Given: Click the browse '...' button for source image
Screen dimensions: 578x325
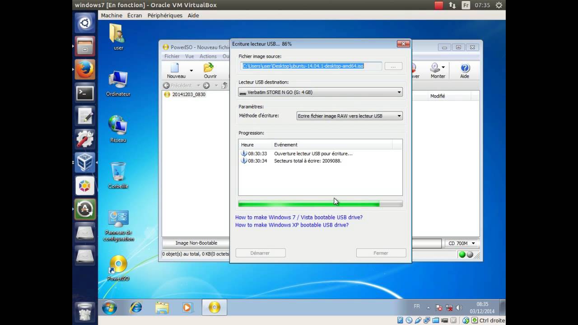Looking at the screenshot, I should click(393, 66).
